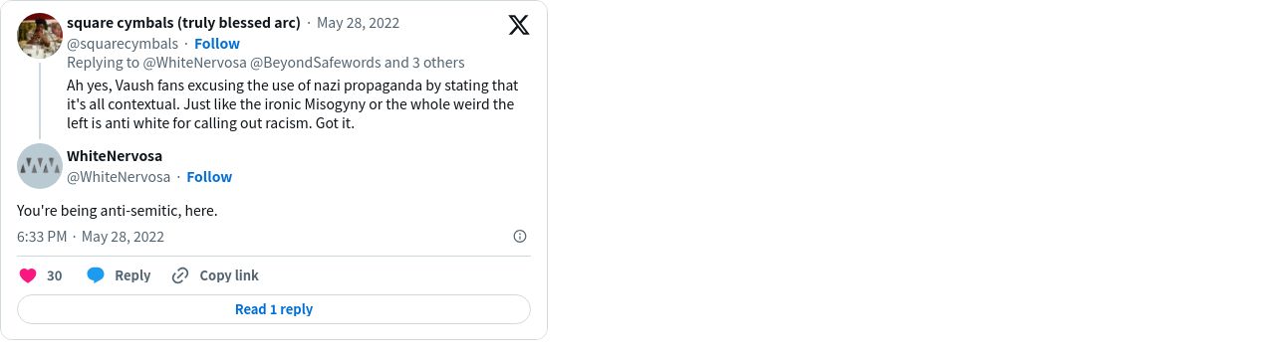Screen dimensions: 1279x360
Task: Read 1 reply button
Action: pyautogui.click(x=274, y=309)
